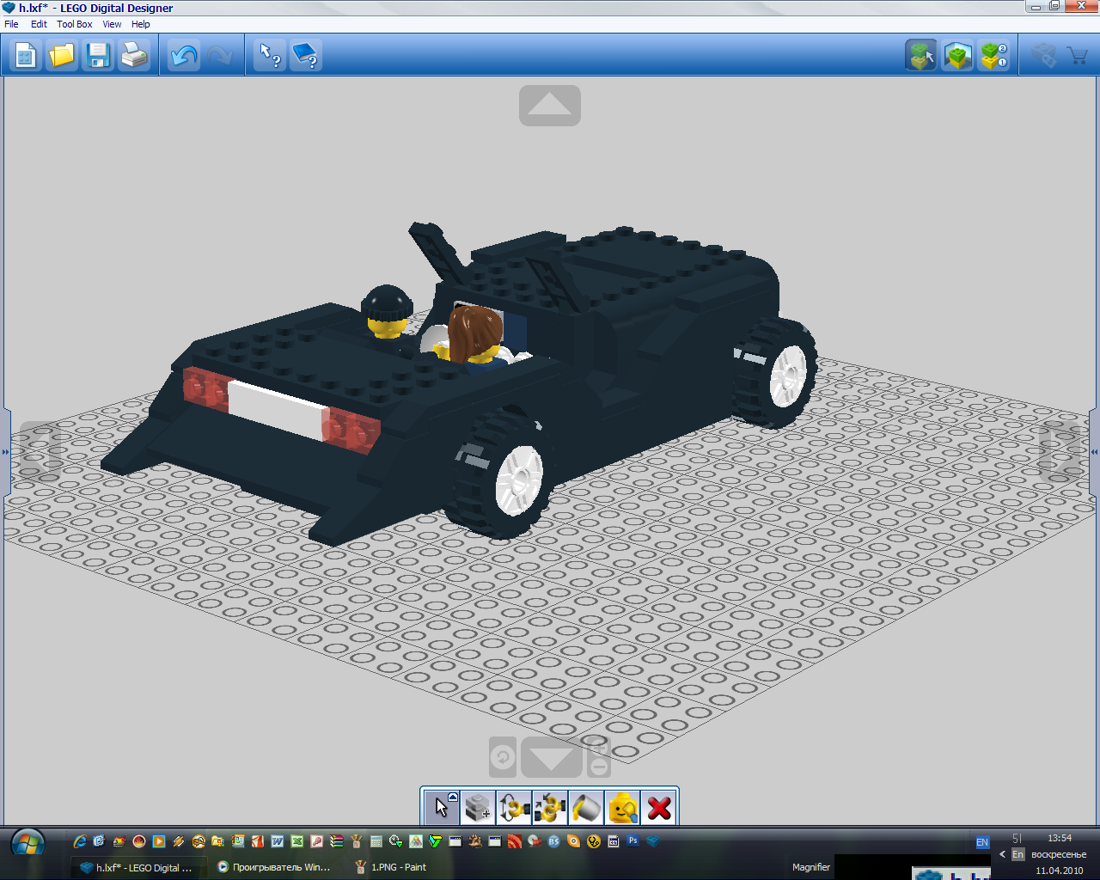
Task: Choose the Hinge rotate tool
Action: click(x=514, y=808)
